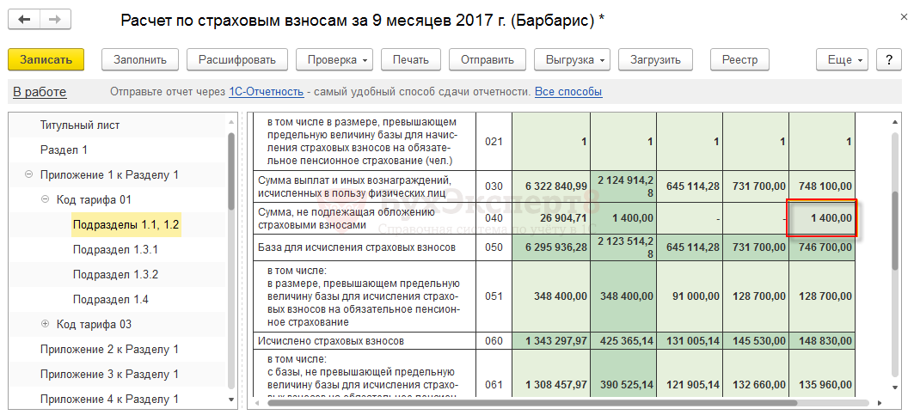Click the row code 040 cell
The image size is (914, 415).
click(x=494, y=217)
